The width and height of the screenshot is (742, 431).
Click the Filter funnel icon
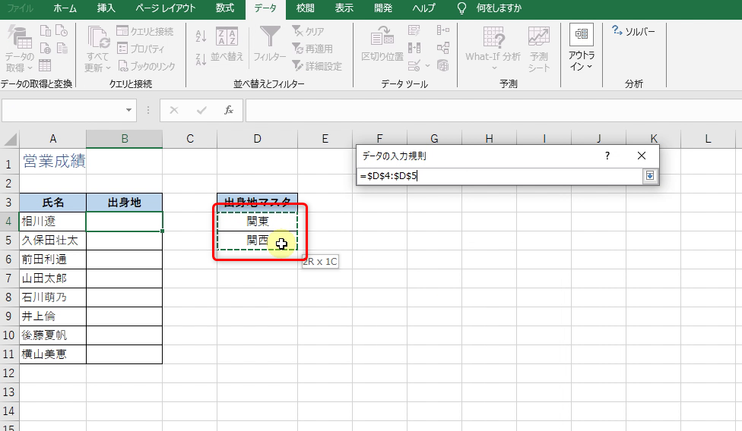click(270, 38)
